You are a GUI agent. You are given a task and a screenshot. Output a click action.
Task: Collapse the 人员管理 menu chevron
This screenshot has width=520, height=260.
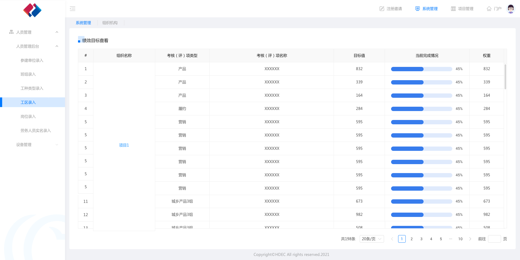click(x=57, y=32)
